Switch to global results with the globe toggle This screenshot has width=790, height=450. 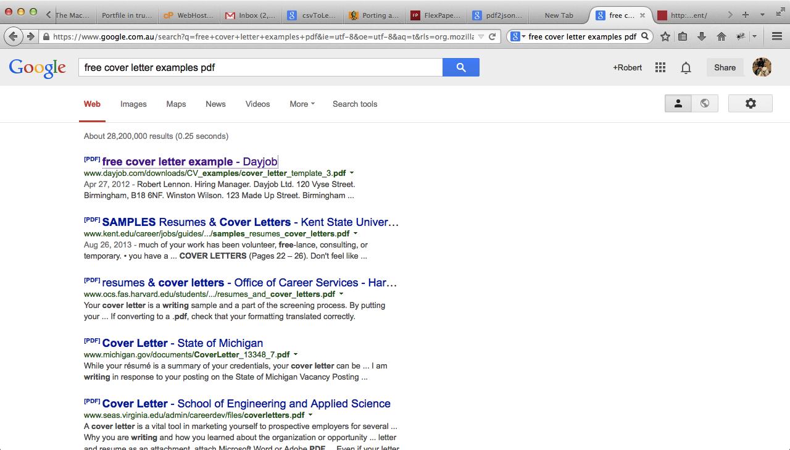click(x=705, y=104)
